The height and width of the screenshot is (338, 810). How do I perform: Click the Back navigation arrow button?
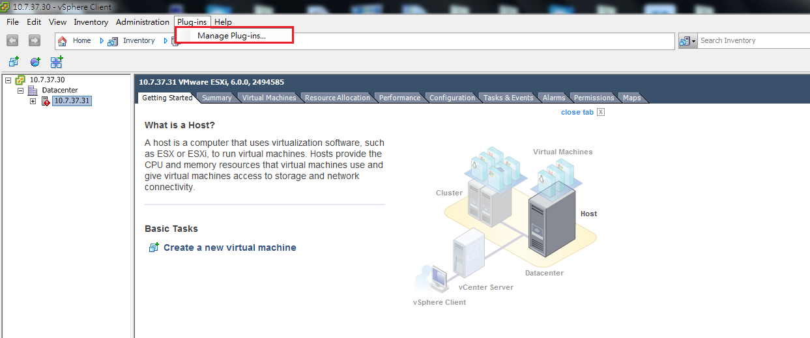tap(12, 40)
